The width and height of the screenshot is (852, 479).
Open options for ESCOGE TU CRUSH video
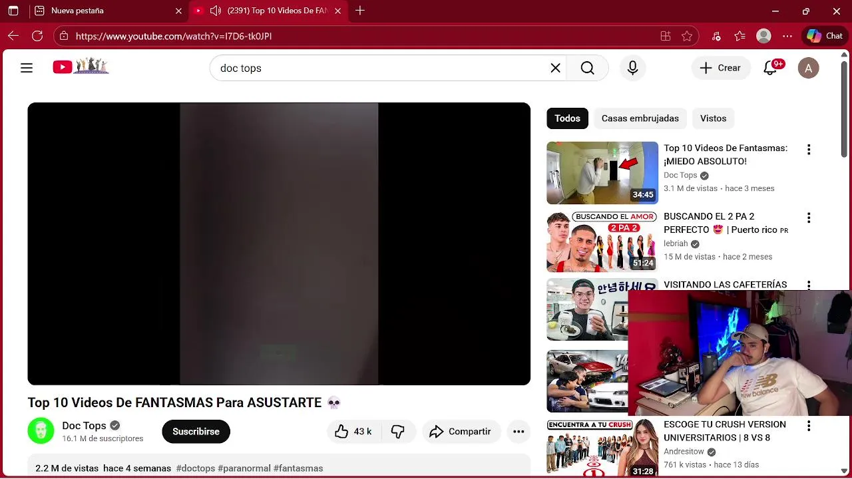pos(809,426)
